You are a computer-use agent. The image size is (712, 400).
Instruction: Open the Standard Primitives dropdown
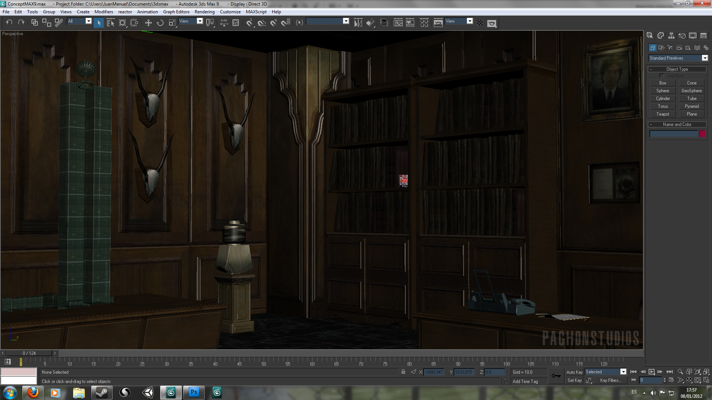[705, 58]
